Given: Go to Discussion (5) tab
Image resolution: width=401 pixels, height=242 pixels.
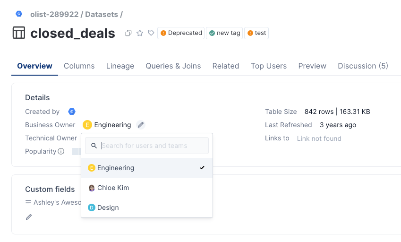Looking at the screenshot, I should coord(363,66).
